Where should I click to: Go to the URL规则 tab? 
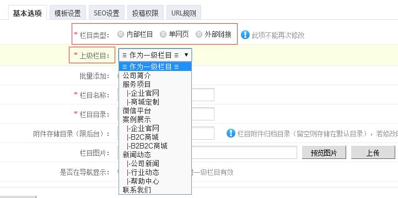184,13
